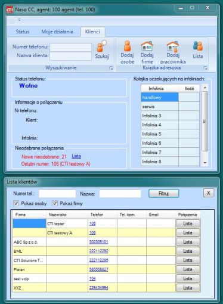The height and width of the screenshot is (304, 223).
Task: Focus the Nazwa klienta search field
Action: coord(70,56)
